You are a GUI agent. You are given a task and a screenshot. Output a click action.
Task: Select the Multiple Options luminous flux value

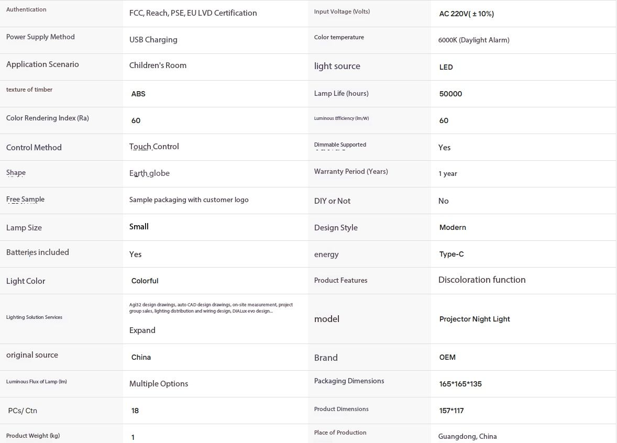(x=159, y=384)
